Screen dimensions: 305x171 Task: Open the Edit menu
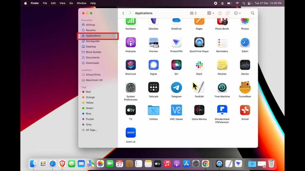[x=53, y=3]
